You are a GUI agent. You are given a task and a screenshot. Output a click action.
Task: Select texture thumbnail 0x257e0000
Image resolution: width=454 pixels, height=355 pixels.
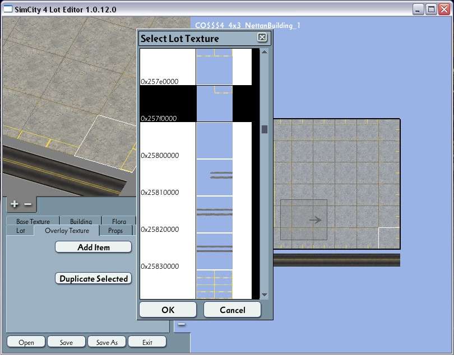214,67
